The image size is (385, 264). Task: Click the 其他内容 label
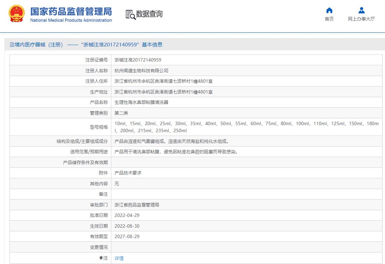(99, 184)
